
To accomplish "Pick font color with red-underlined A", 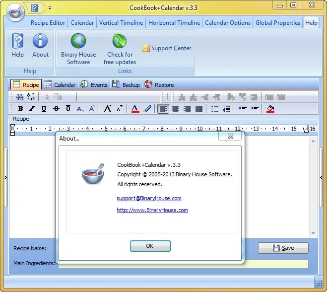I will click(x=135, y=109).
